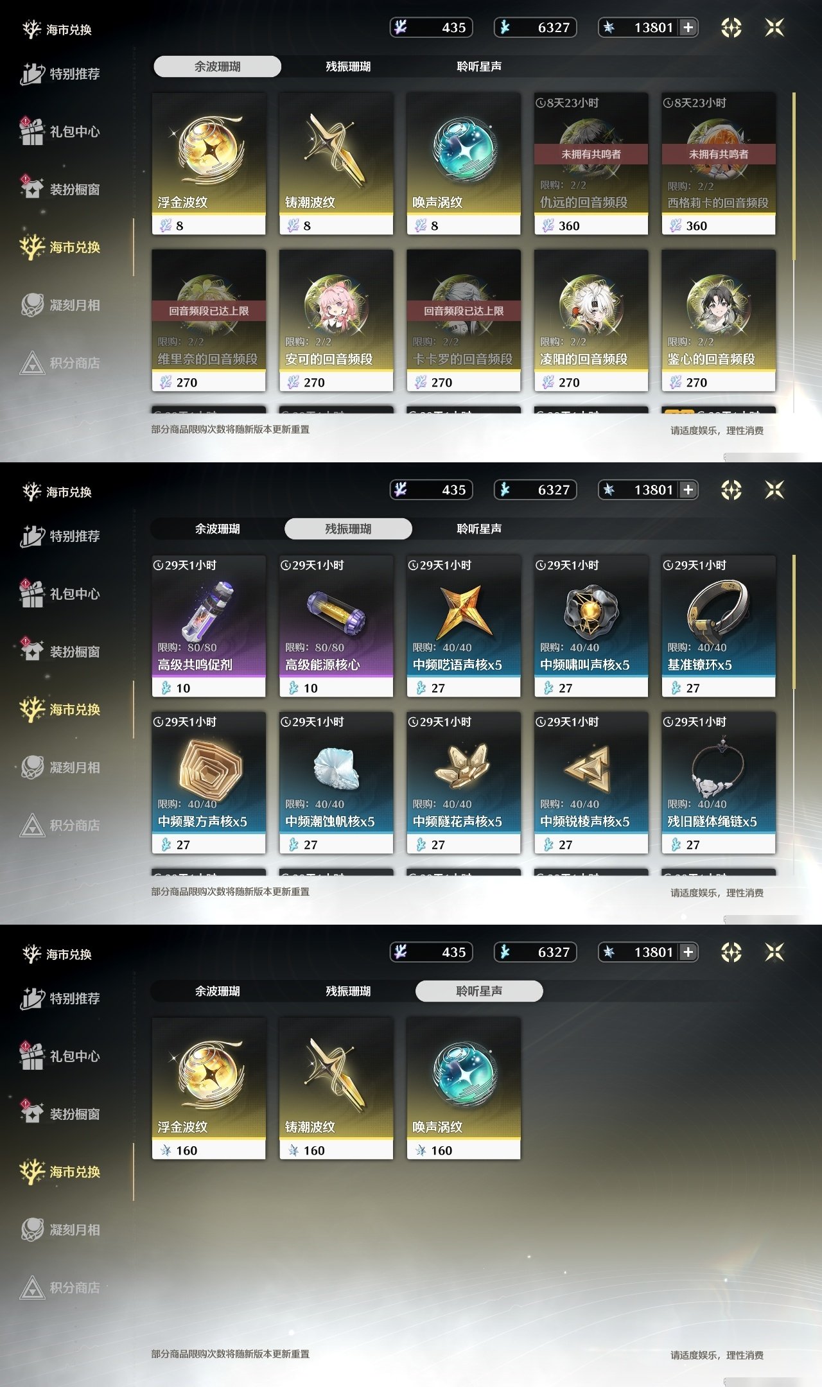
Task: Click the highlighted 余波珊瑚 tab
Action: (x=217, y=67)
